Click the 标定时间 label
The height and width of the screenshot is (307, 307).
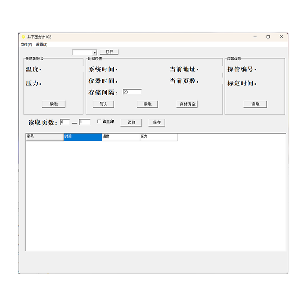pos(242,83)
